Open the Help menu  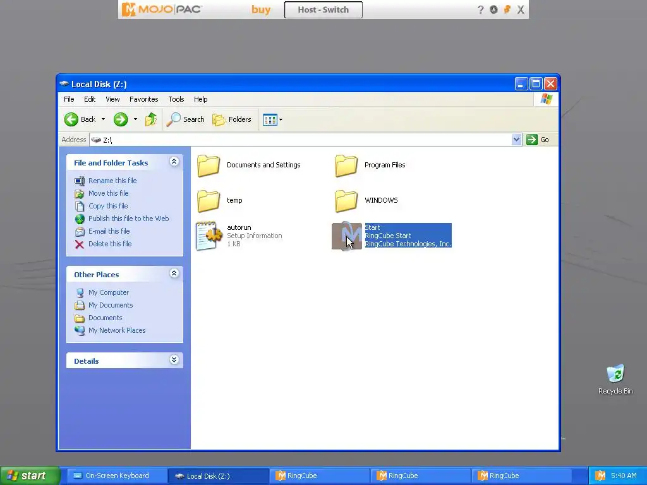point(200,99)
